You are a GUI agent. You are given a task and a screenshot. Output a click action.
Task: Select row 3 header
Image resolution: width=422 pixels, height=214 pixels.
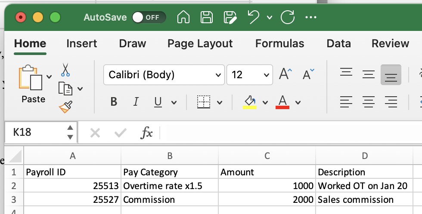coord(14,199)
